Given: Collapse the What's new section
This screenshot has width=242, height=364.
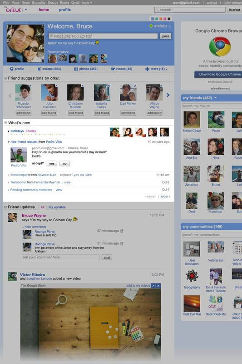Looking at the screenshot, I should [5, 123].
